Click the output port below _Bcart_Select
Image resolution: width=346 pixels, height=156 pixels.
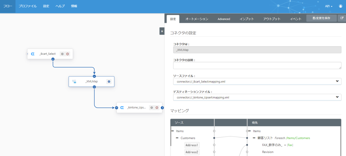click(x=53, y=59)
